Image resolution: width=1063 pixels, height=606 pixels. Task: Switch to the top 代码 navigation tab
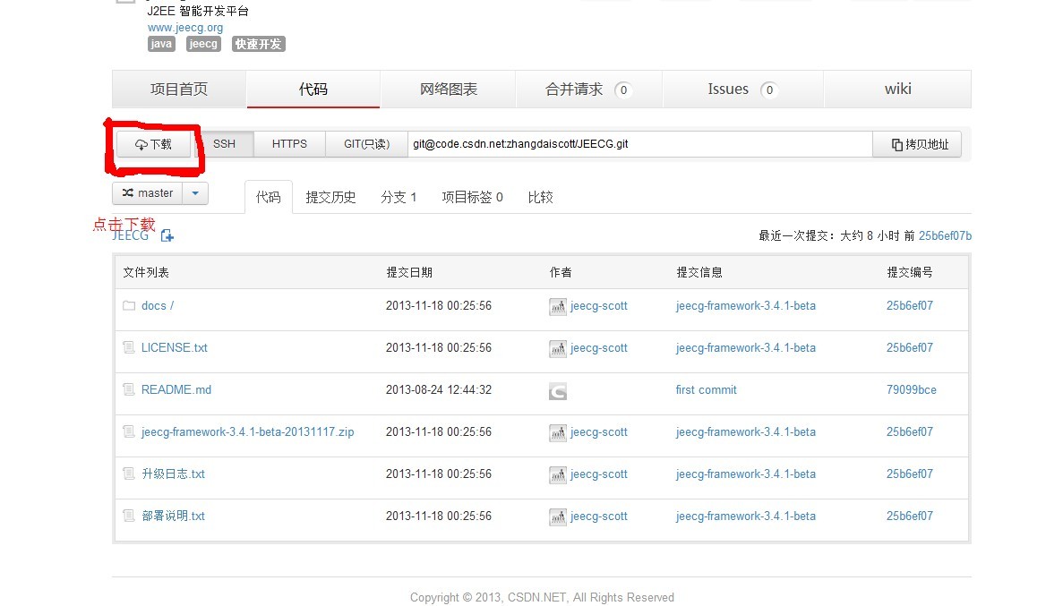[x=313, y=90]
